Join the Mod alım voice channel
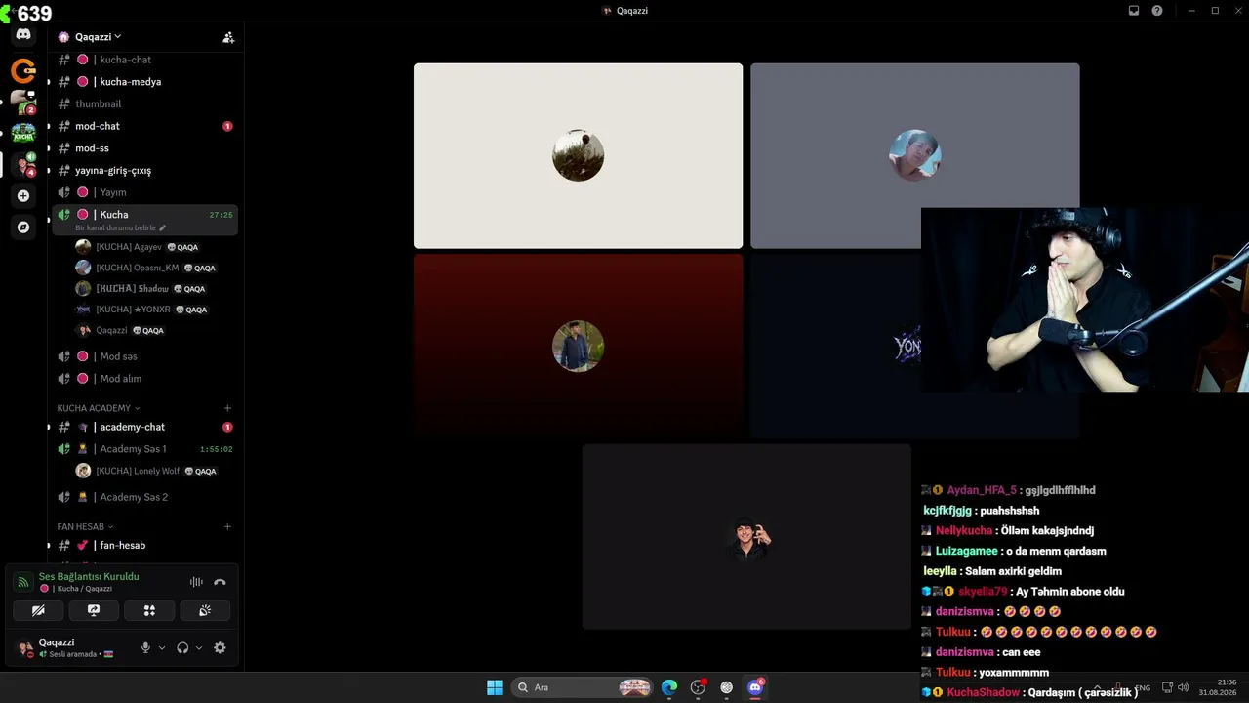1249x703 pixels. click(x=144, y=379)
